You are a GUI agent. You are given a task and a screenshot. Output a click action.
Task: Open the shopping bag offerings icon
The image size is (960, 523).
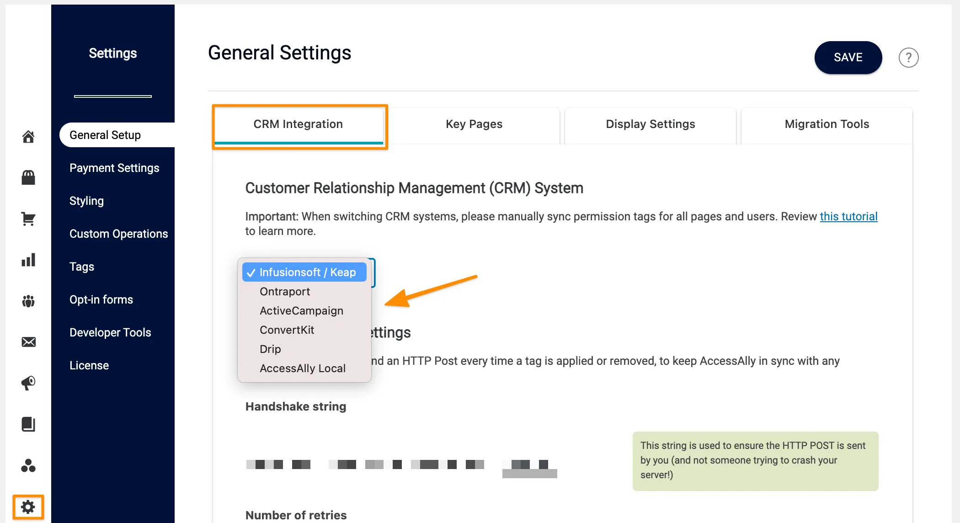pyautogui.click(x=28, y=177)
